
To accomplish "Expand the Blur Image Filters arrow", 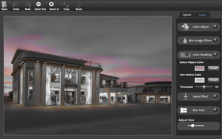I will (x=215, y=40).
